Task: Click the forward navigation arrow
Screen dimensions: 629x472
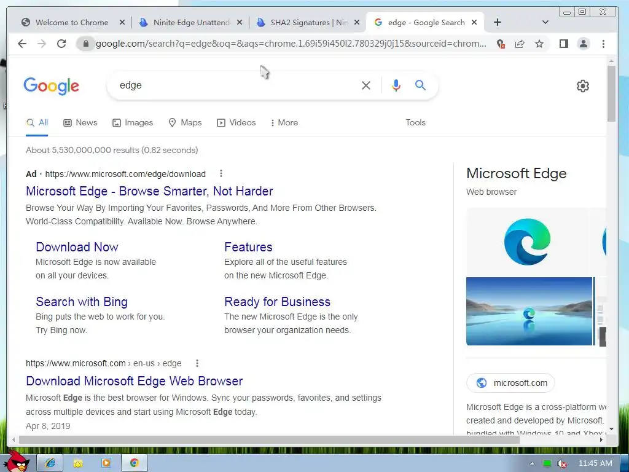Action: 42,44
